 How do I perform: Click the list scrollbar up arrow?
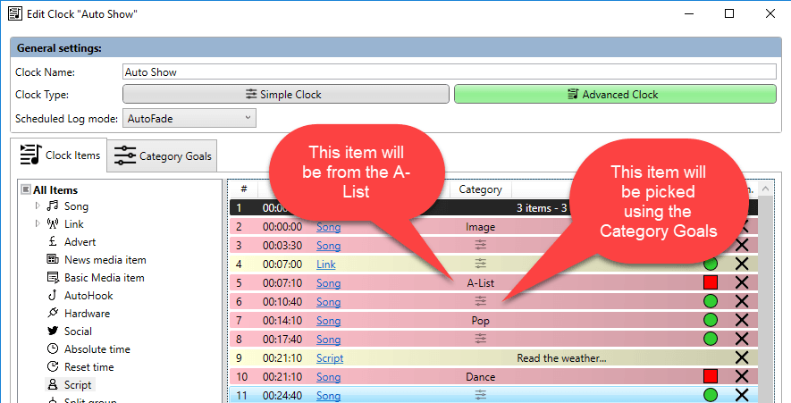[x=765, y=189]
